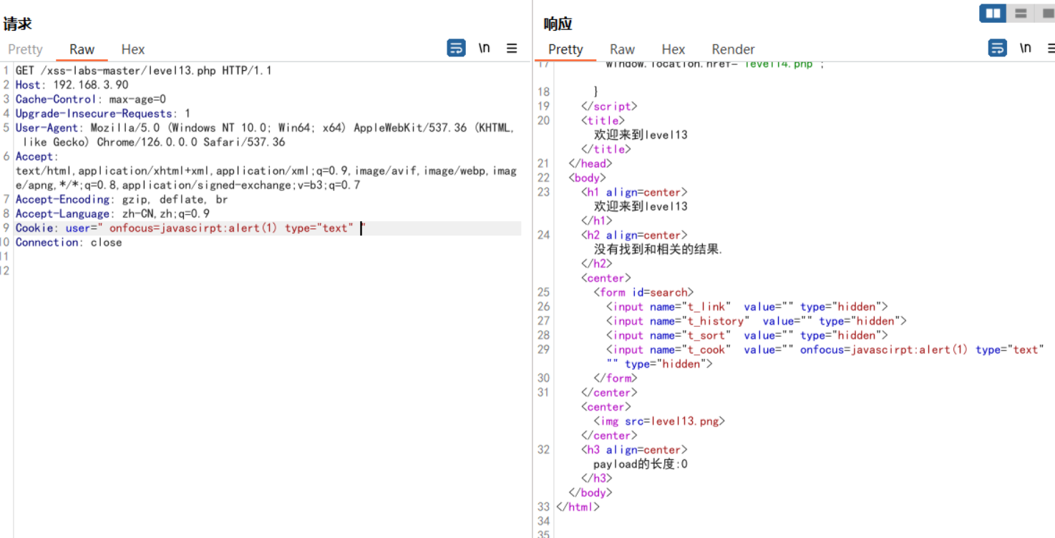Click the t_link hidden input line

pyautogui.click(x=747, y=307)
